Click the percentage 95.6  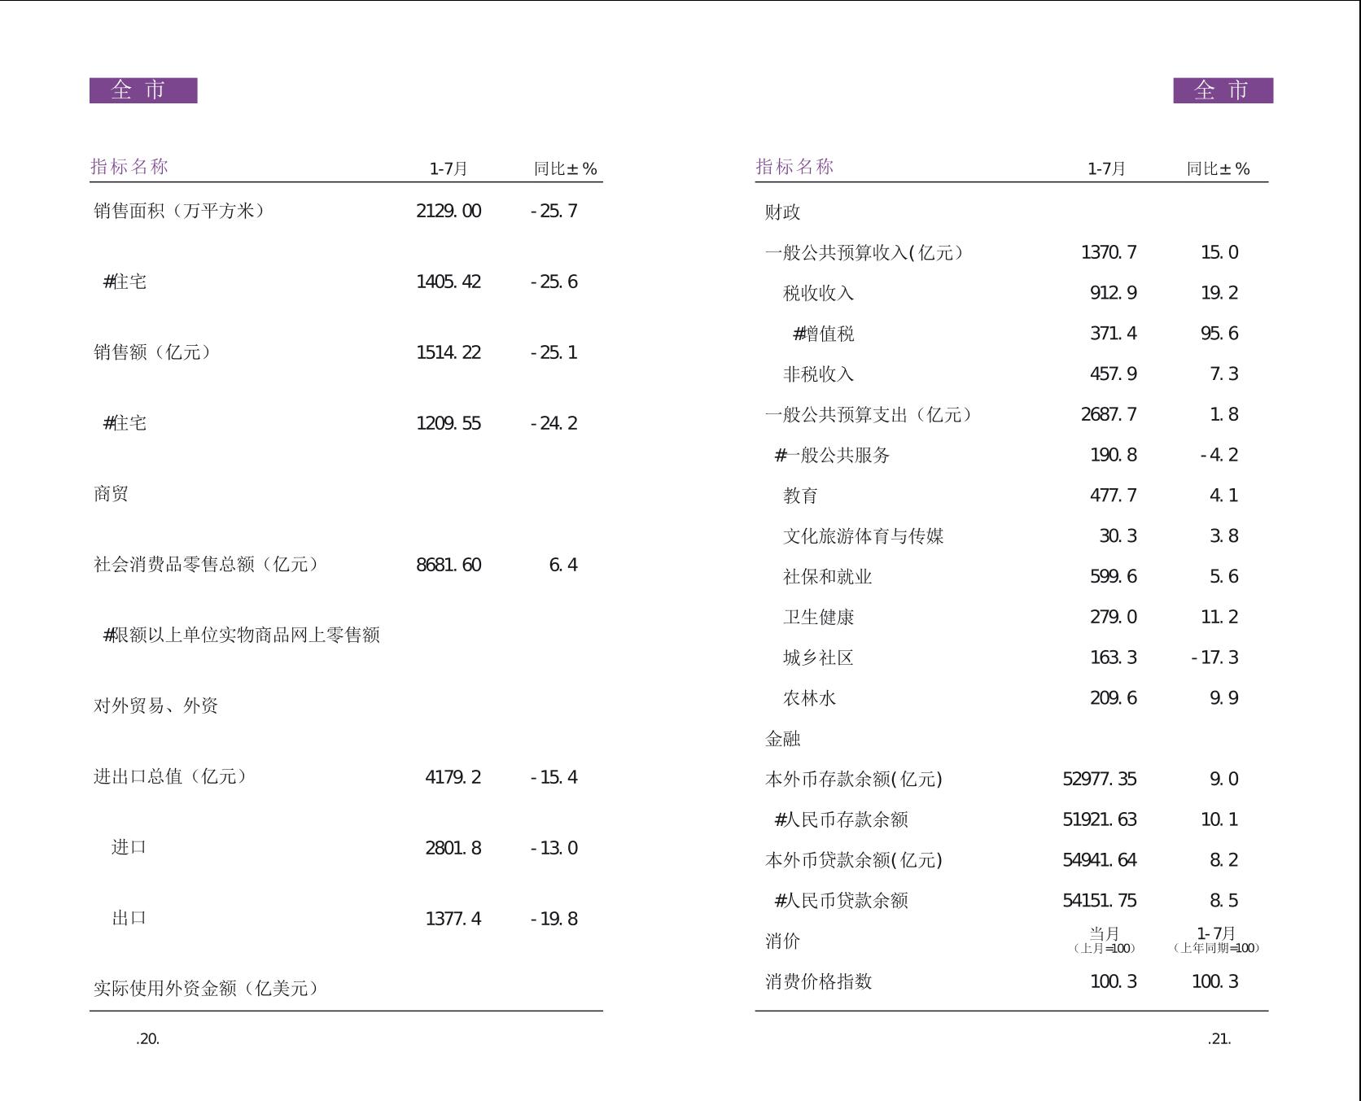pos(1219,334)
